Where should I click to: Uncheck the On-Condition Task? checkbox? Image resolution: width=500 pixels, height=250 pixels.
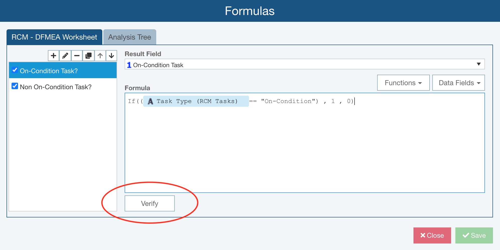coord(15,70)
